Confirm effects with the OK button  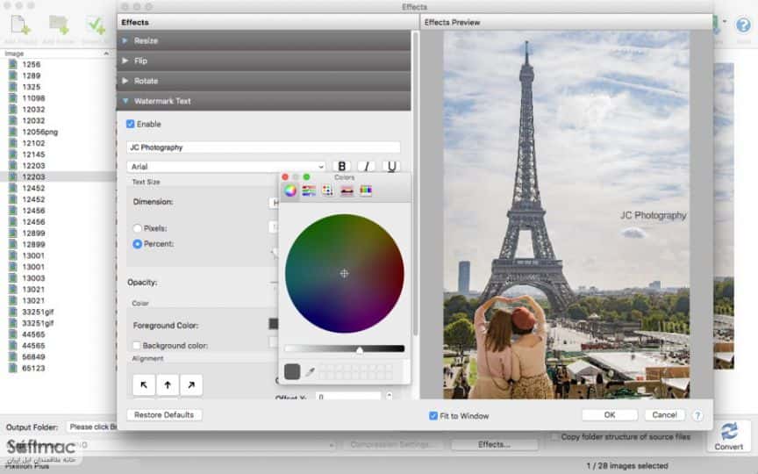tap(610, 415)
